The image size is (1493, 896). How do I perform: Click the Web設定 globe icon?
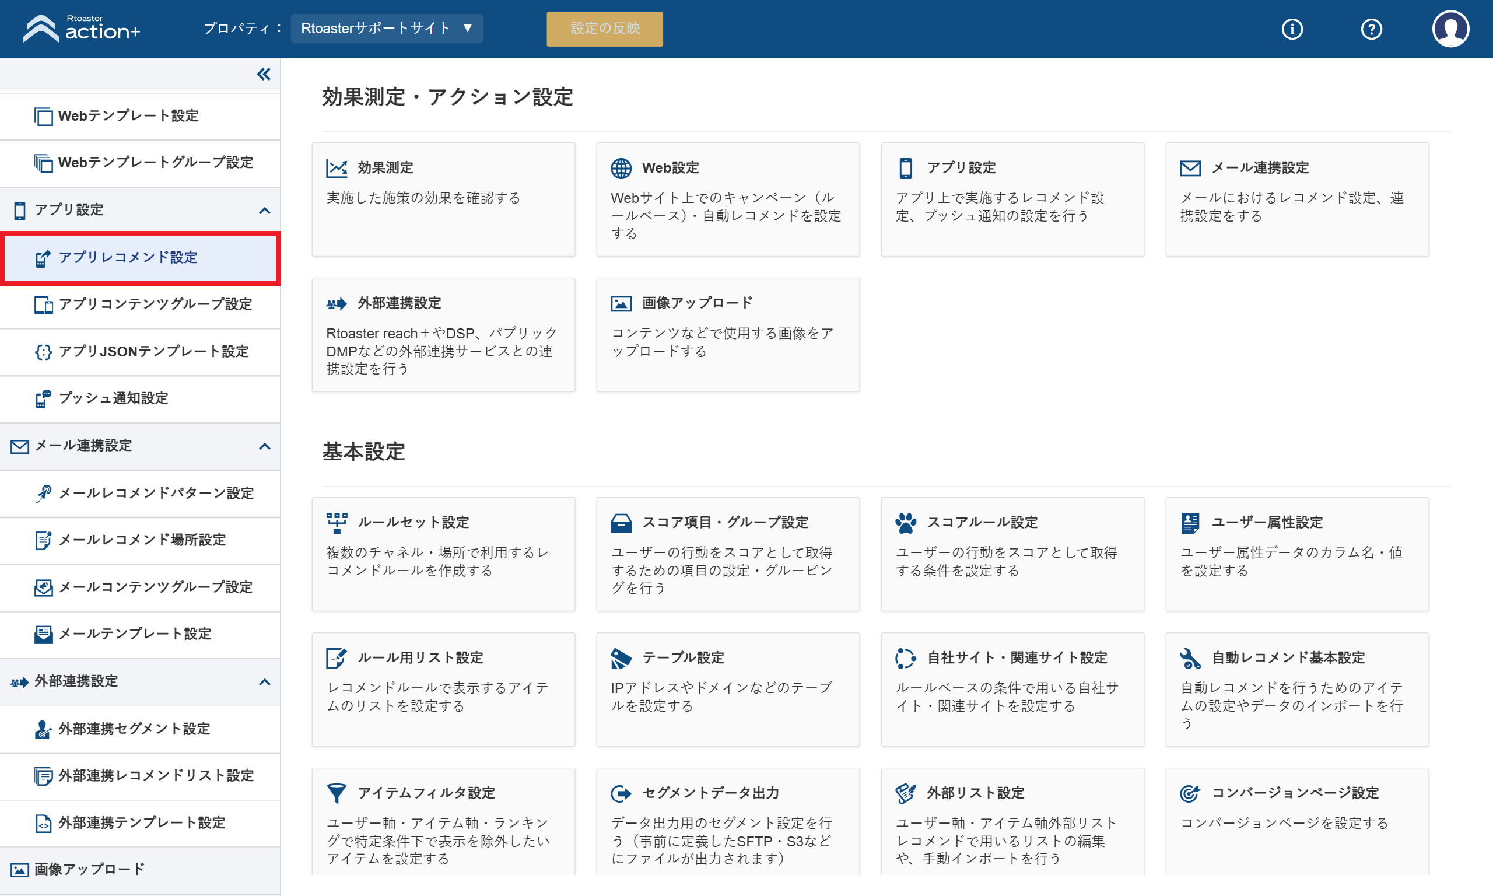click(x=621, y=169)
